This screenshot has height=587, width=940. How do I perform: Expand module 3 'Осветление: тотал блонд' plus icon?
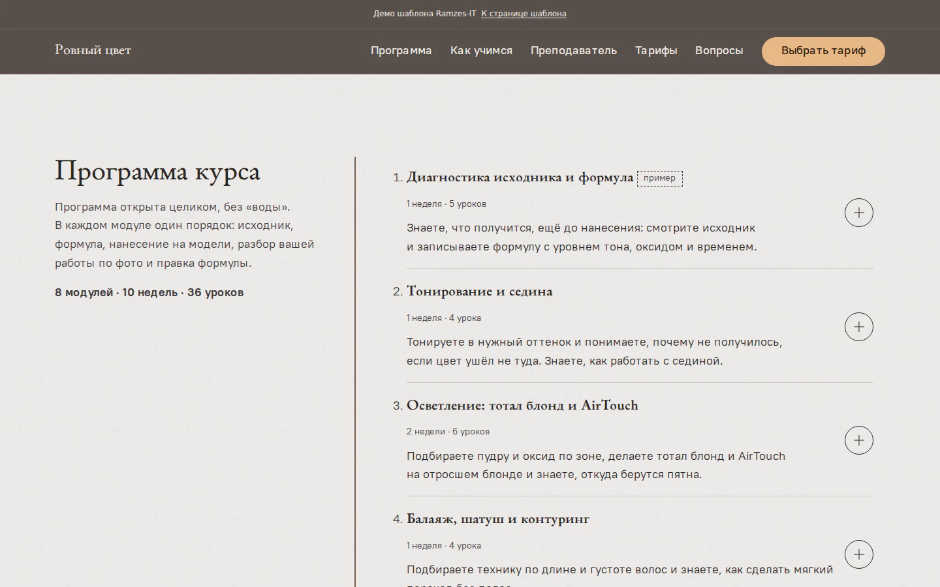(859, 440)
